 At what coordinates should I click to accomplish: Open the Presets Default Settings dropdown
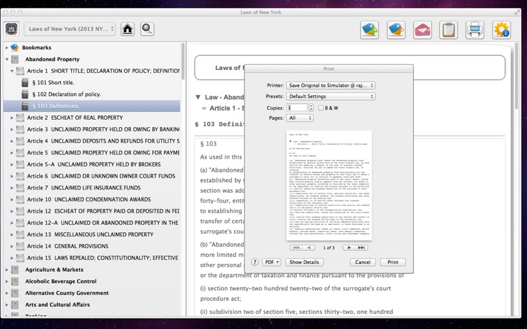pyautogui.click(x=331, y=96)
